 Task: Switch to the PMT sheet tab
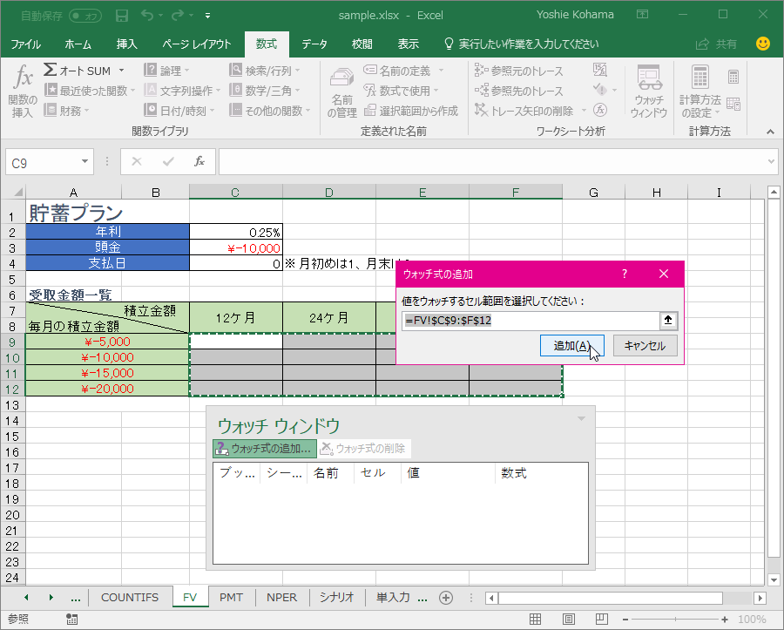click(231, 598)
